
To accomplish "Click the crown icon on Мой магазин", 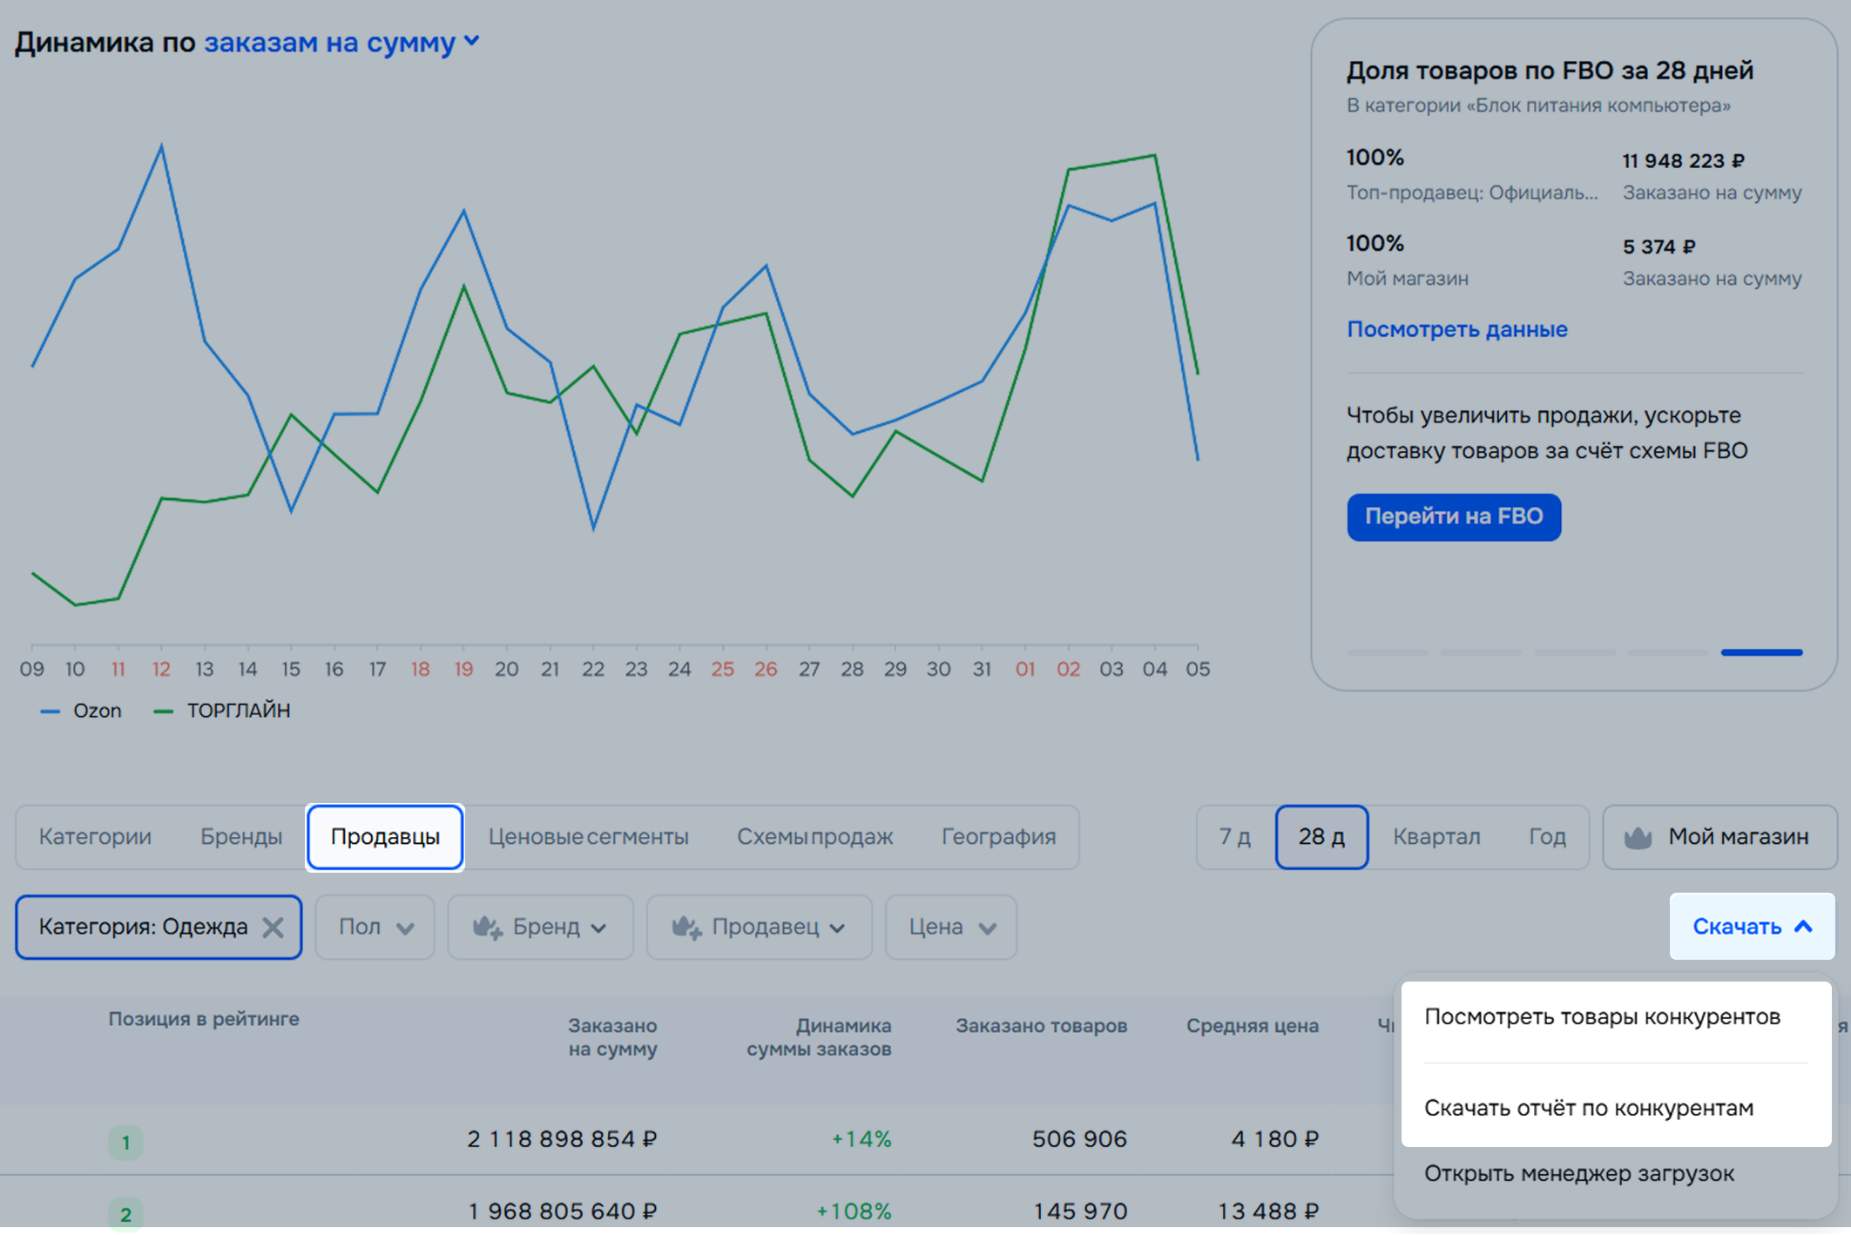I will point(1638,838).
